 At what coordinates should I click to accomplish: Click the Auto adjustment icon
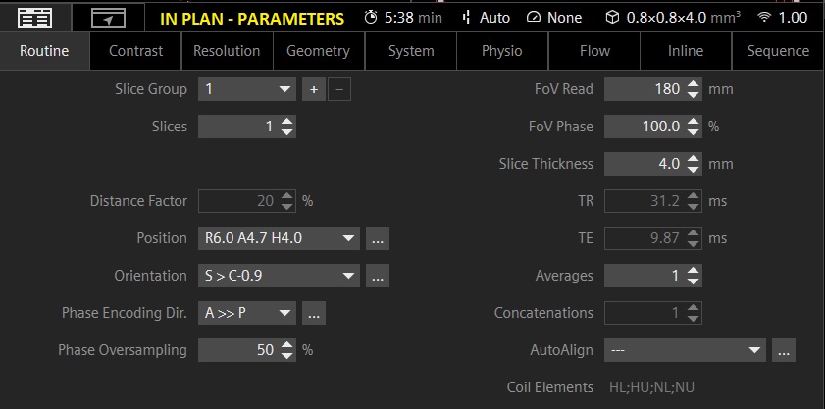[466, 18]
